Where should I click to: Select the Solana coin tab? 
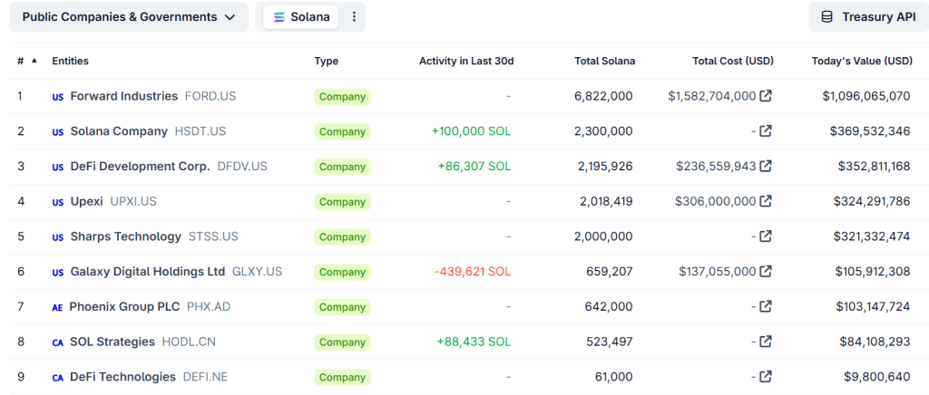point(302,17)
